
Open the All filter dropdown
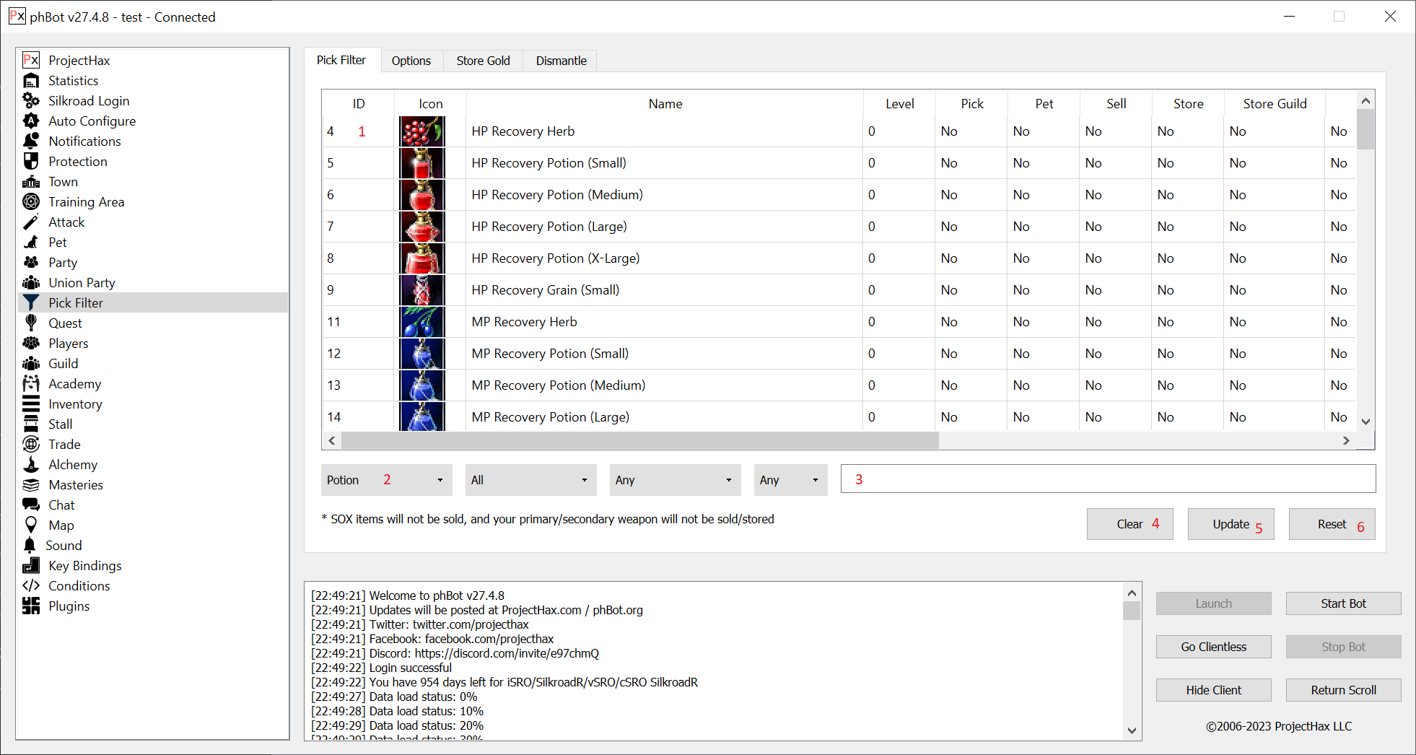pyautogui.click(x=530, y=480)
